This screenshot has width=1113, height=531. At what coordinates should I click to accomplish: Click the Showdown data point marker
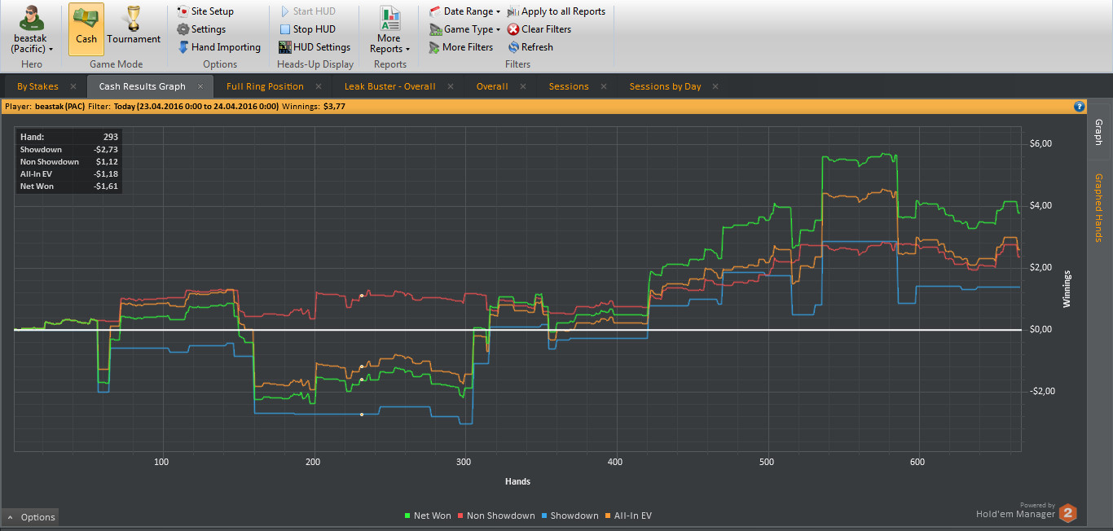(362, 415)
